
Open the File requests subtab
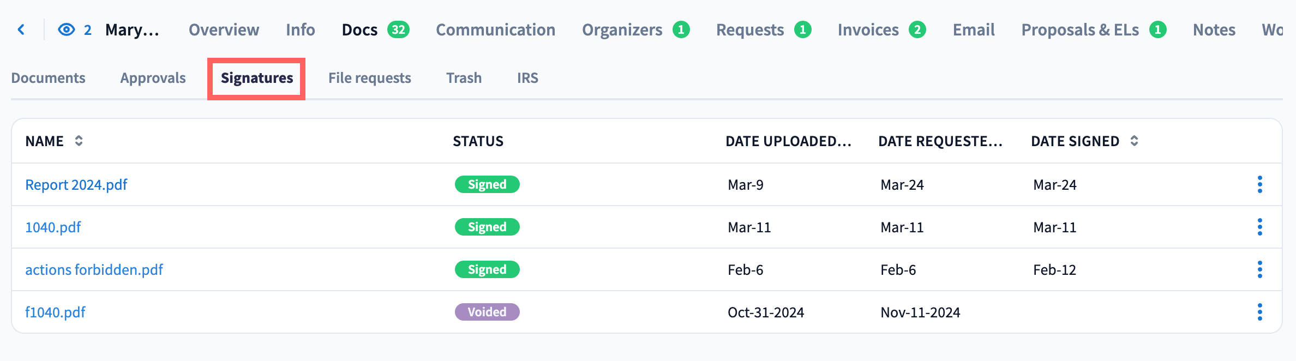click(x=369, y=78)
